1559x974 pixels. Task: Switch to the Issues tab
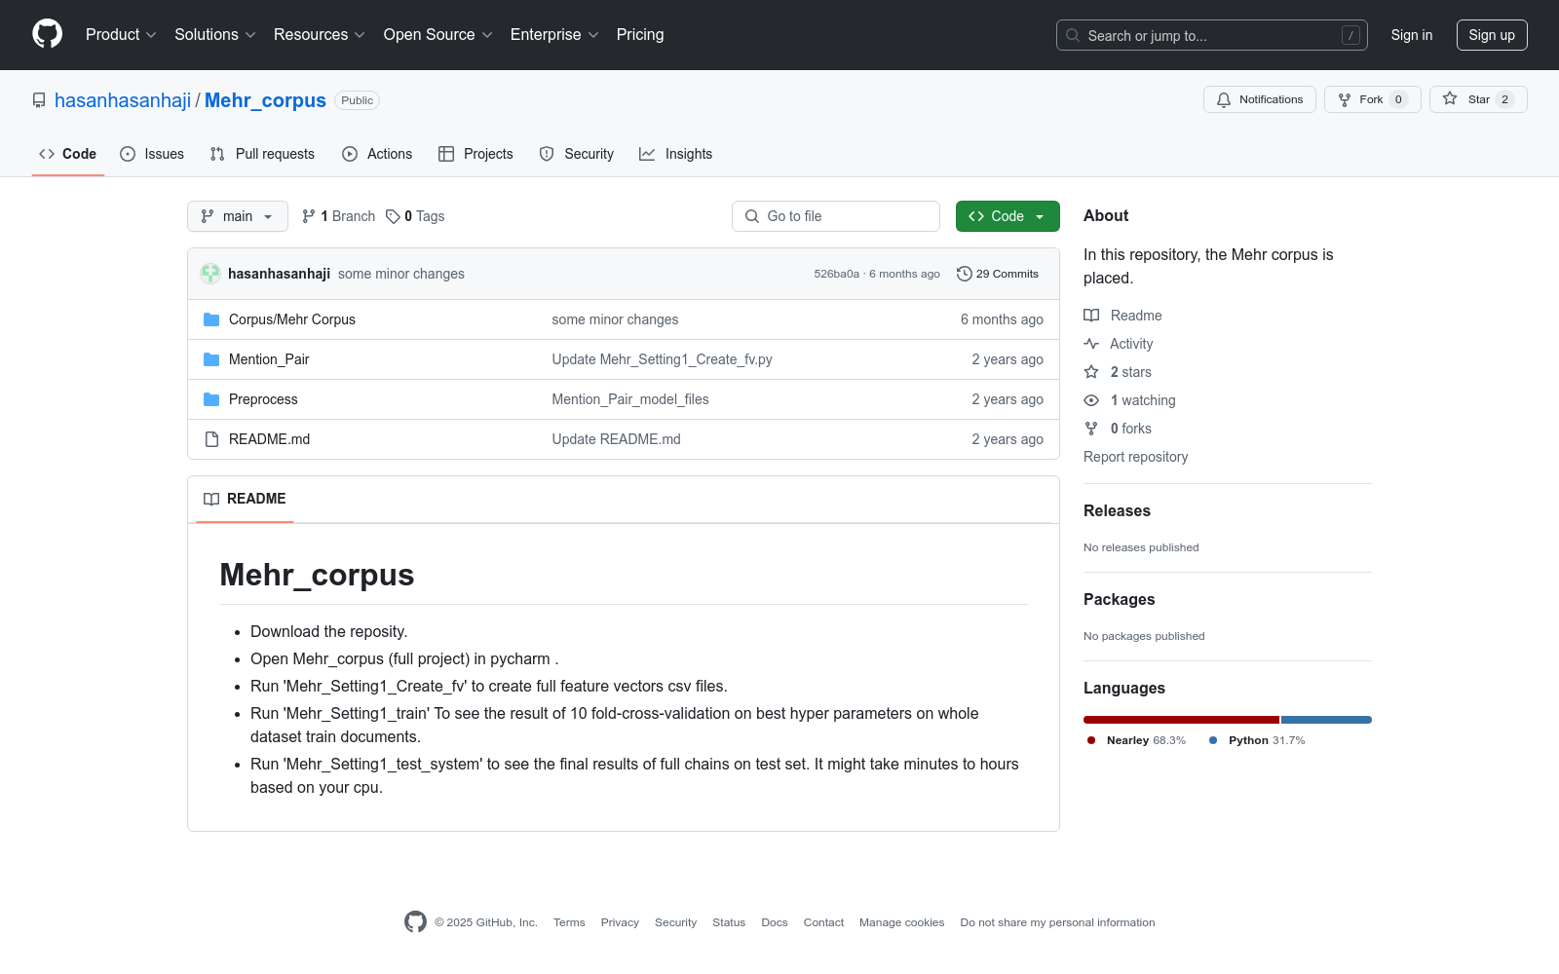coord(152,154)
